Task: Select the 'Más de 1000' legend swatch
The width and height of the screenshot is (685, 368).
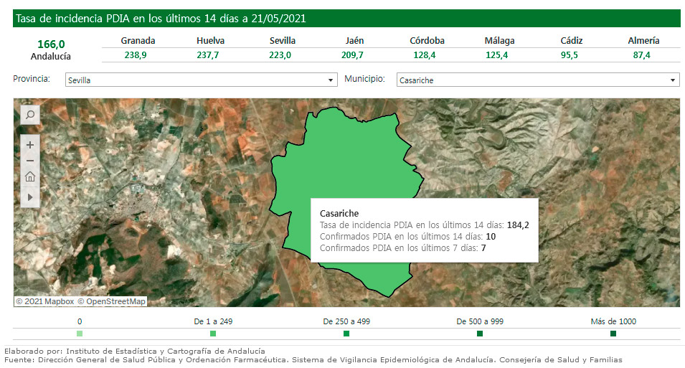Action: pyautogui.click(x=613, y=334)
